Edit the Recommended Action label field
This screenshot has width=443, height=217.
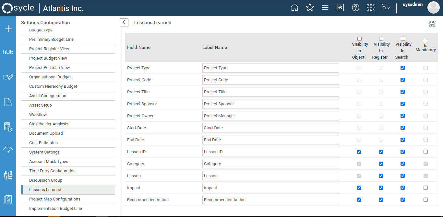[x=271, y=200]
